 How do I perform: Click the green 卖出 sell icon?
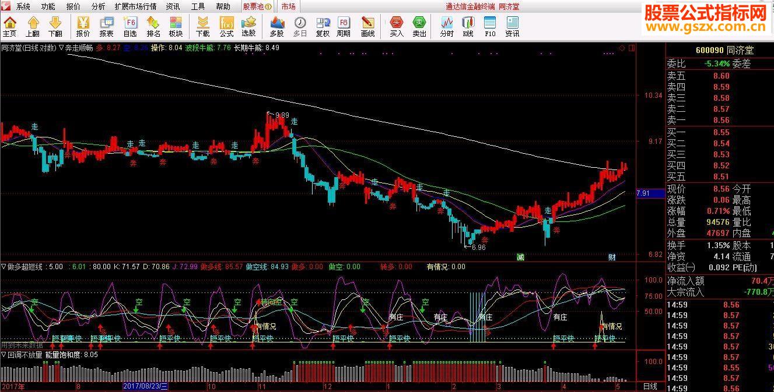click(x=419, y=27)
